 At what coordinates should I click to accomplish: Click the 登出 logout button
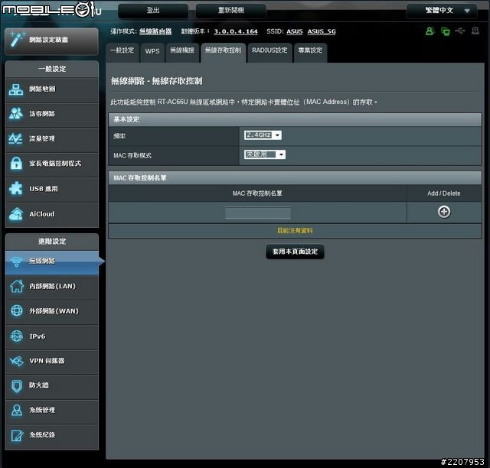[x=153, y=11]
